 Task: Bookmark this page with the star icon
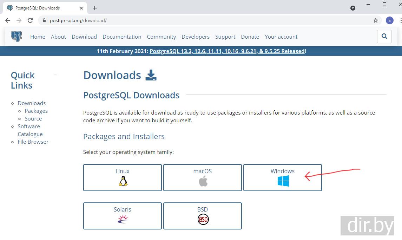pos(376,20)
